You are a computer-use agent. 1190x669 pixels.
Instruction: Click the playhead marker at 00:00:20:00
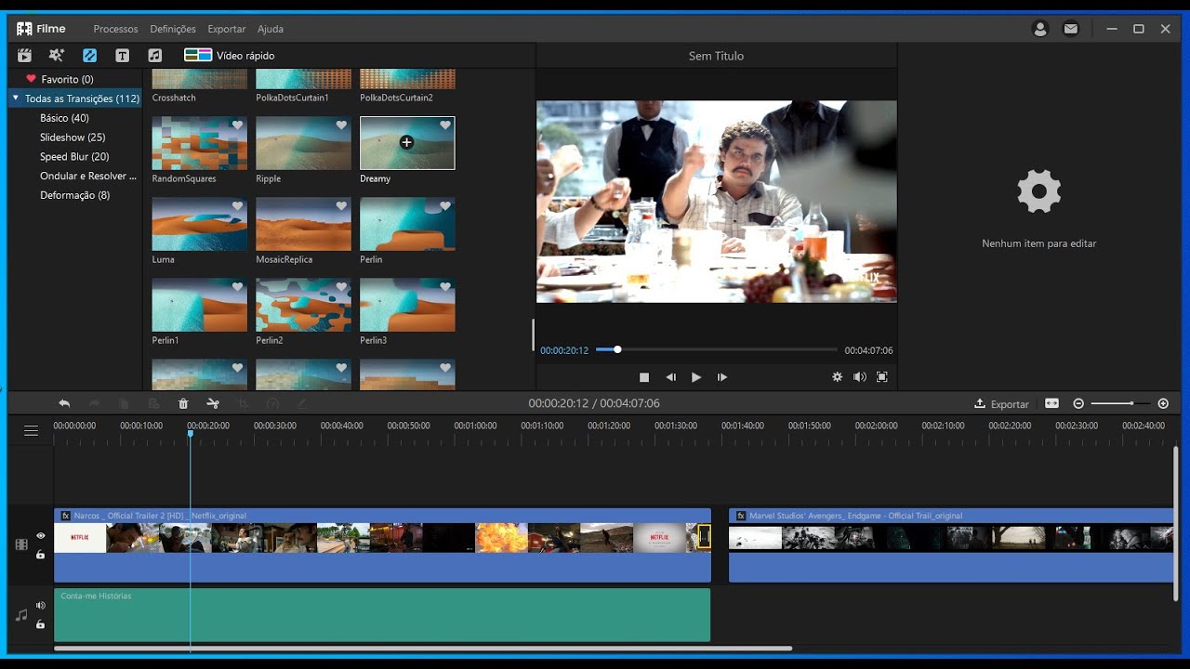[x=191, y=434]
